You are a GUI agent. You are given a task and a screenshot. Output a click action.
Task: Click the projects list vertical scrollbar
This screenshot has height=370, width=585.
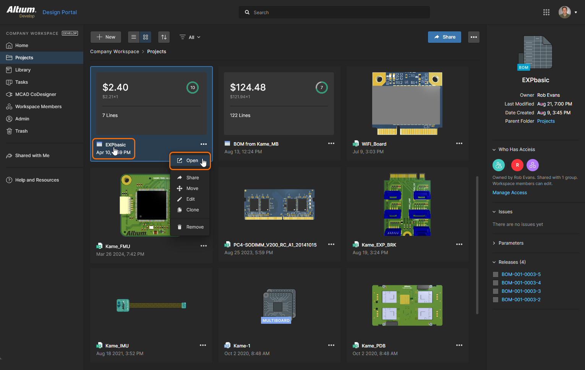pyautogui.click(x=477, y=245)
